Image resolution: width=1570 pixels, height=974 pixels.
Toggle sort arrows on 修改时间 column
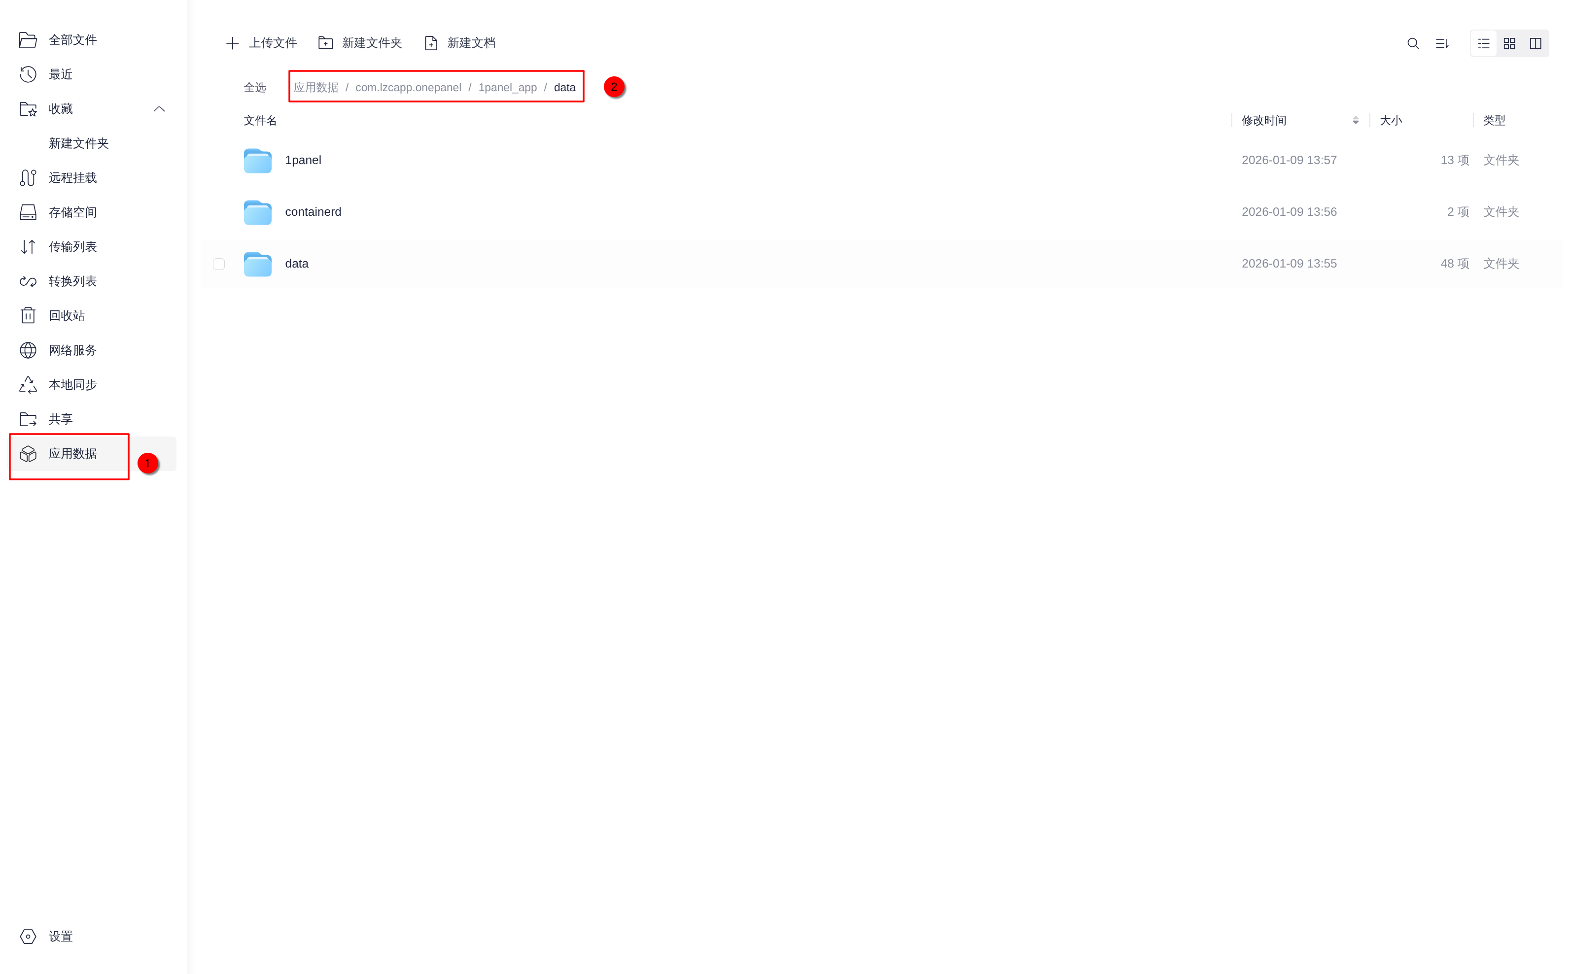pyautogui.click(x=1356, y=121)
